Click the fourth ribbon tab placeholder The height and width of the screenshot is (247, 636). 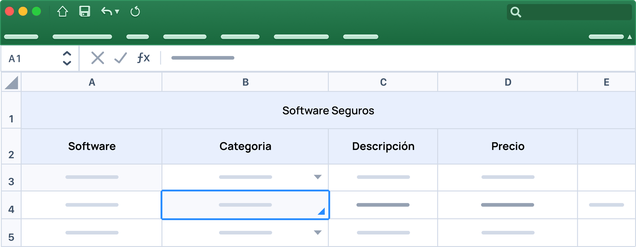click(185, 37)
